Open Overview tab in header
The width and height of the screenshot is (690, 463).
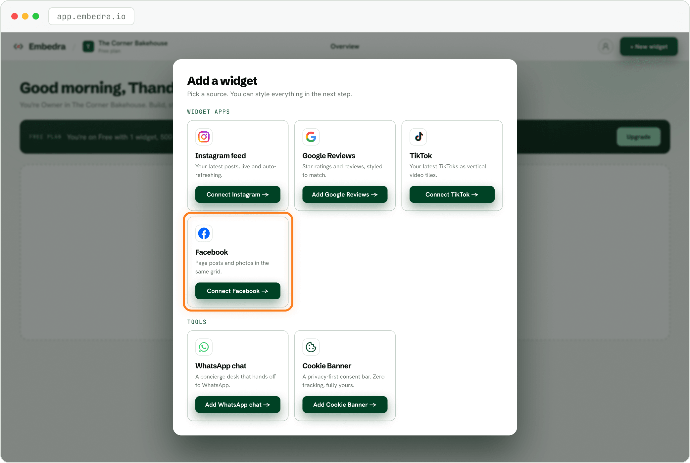pos(345,47)
